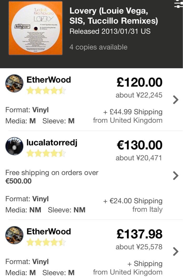The height and width of the screenshot is (280, 183).
Task: Tap the Lovery record cover thumbnail
Action: point(36,28)
